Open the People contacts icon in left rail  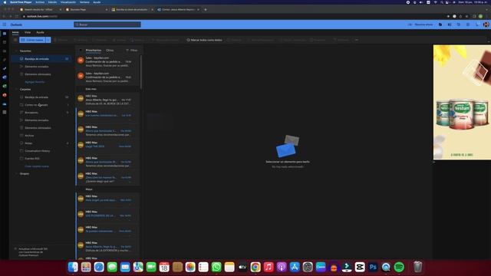coord(5,51)
